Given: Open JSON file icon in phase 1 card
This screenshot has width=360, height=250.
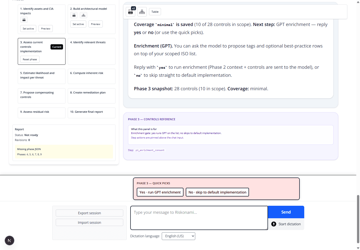Looking at the screenshot, I should (24, 20).
